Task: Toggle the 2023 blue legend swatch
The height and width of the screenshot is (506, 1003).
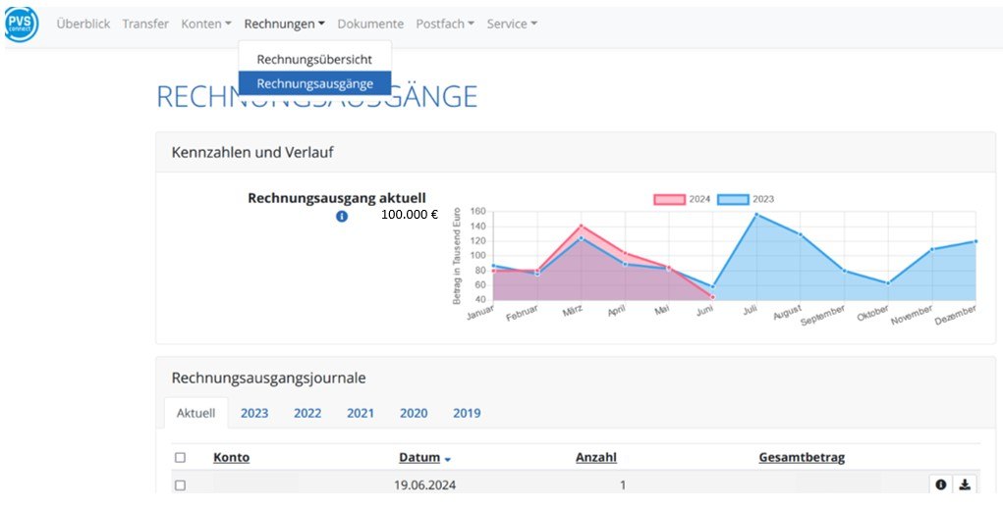Action: tap(733, 199)
